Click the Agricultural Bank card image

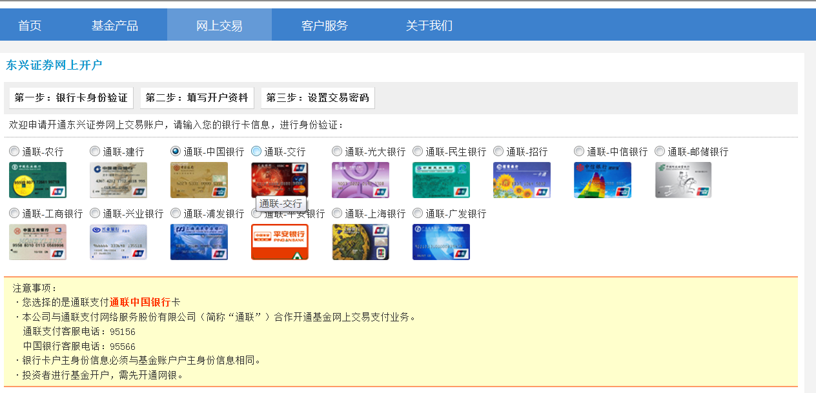37,180
